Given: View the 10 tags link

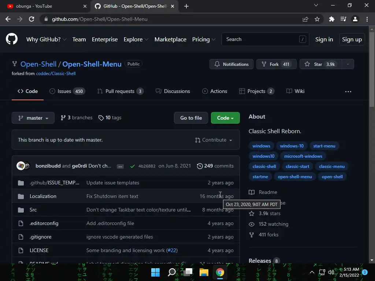Looking at the screenshot, I should tap(110, 118).
